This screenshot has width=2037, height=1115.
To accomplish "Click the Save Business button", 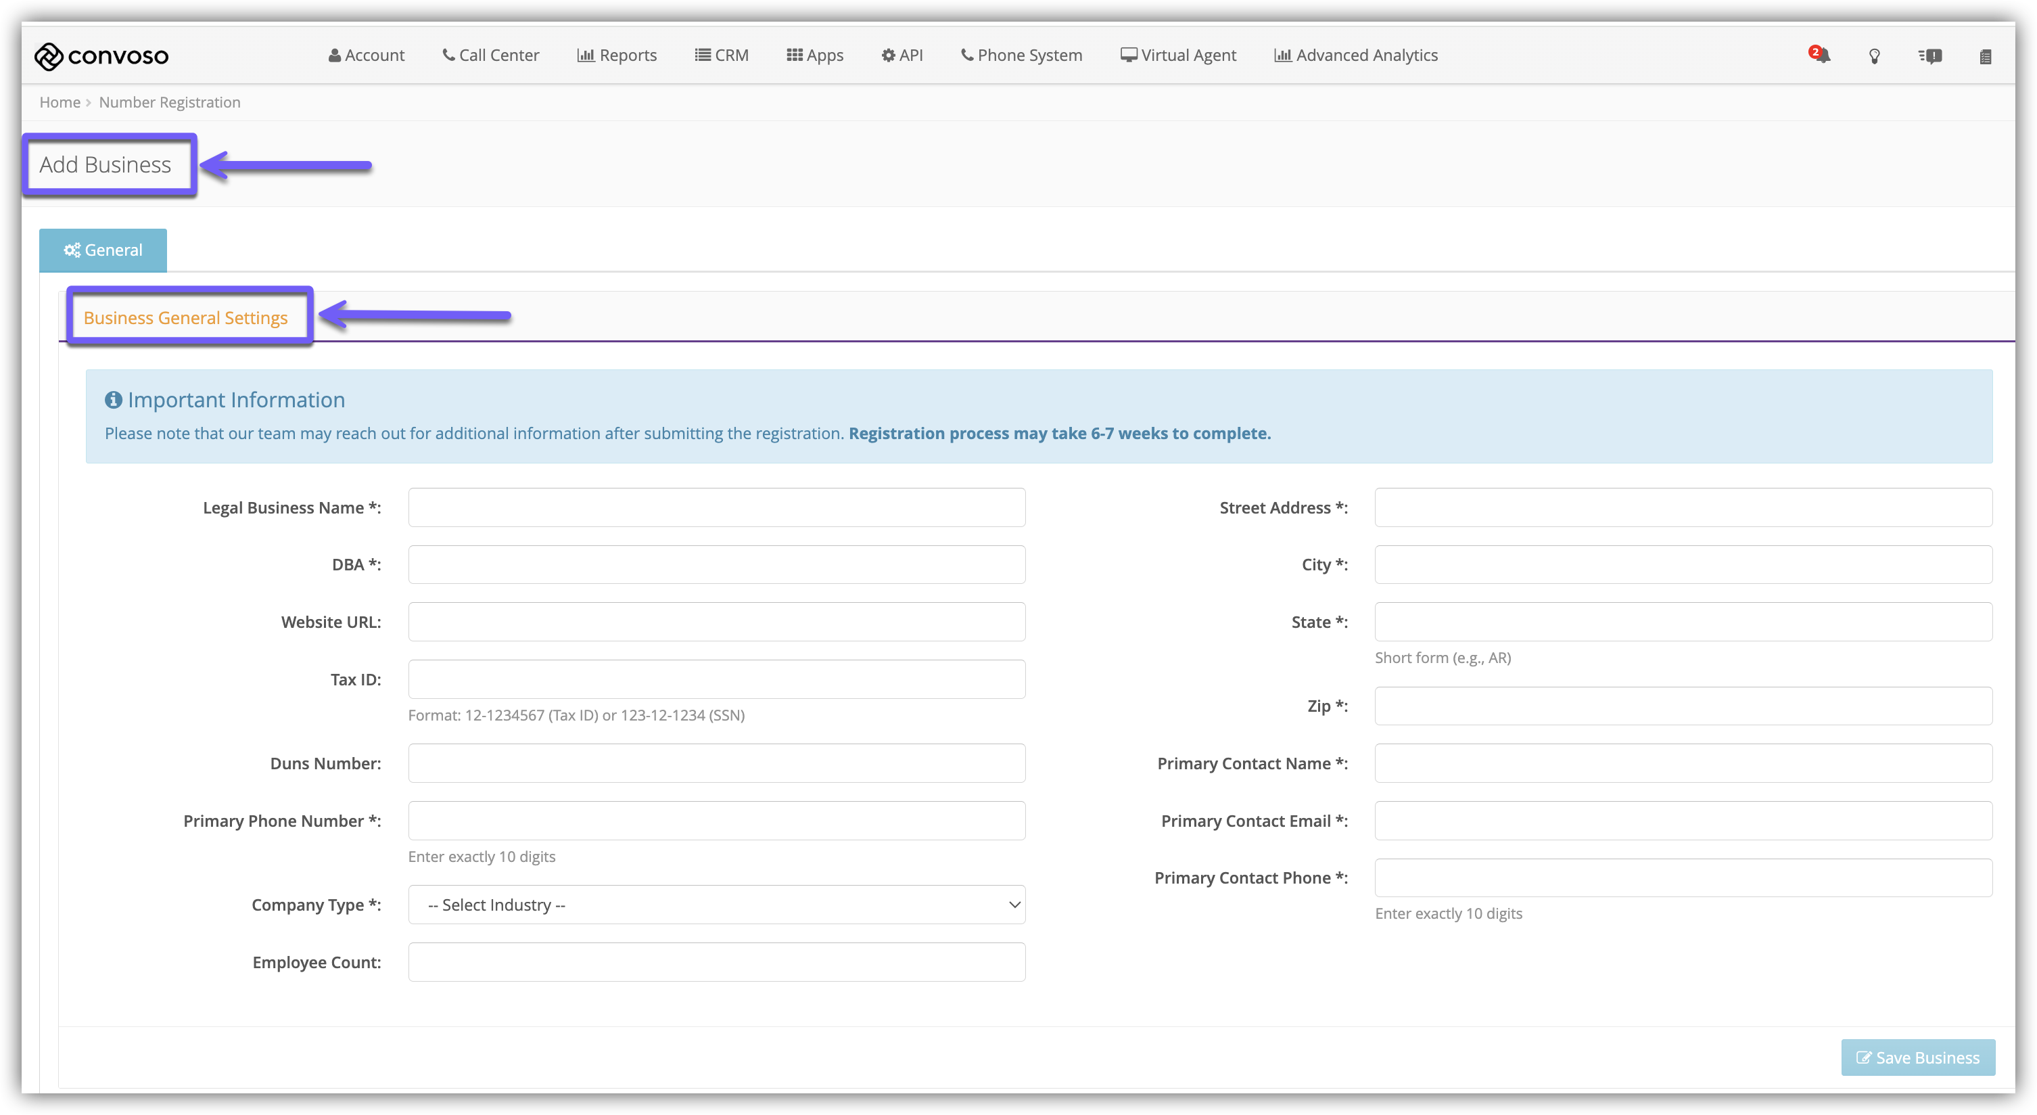I will 1917,1057.
